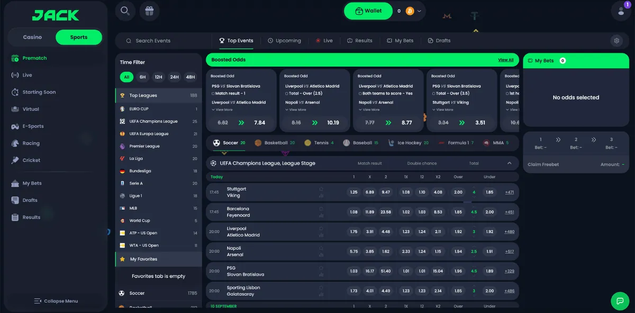635x313 pixels.
Task: Collapse Menu in sidebar
Action: click(x=56, y=301)
